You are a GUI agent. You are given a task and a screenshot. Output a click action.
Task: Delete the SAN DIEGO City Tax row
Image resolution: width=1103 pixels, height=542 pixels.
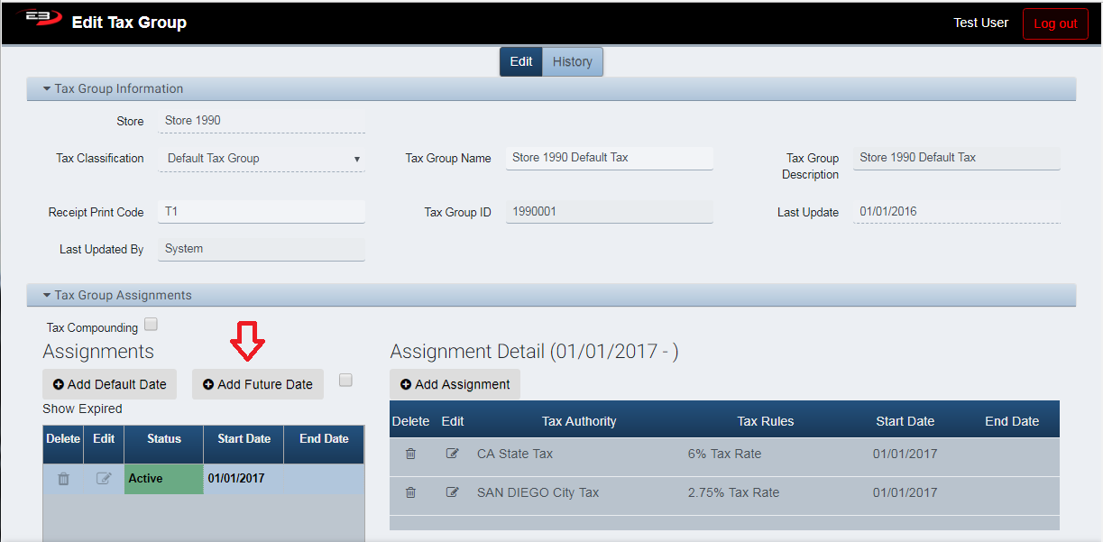(410, 492)
